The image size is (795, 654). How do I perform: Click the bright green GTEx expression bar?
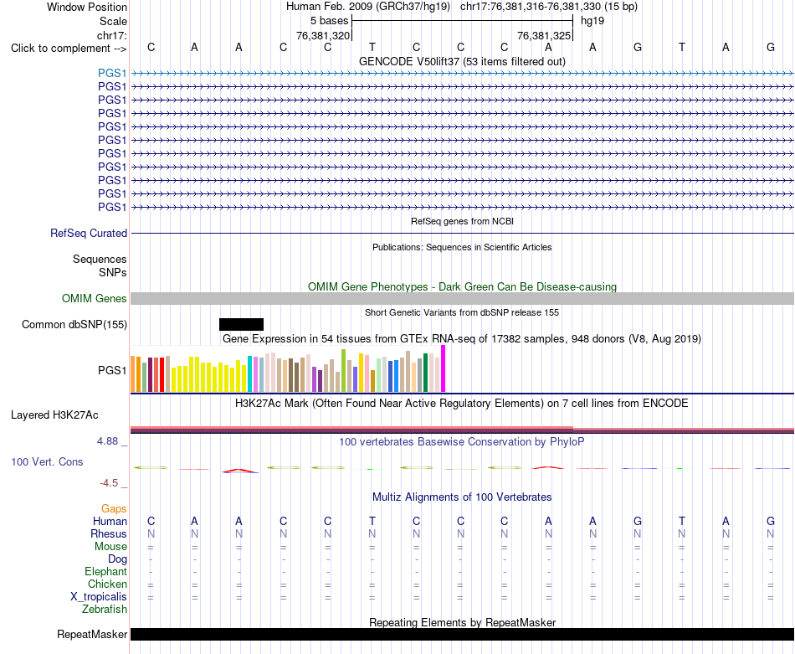click(343, 370)
